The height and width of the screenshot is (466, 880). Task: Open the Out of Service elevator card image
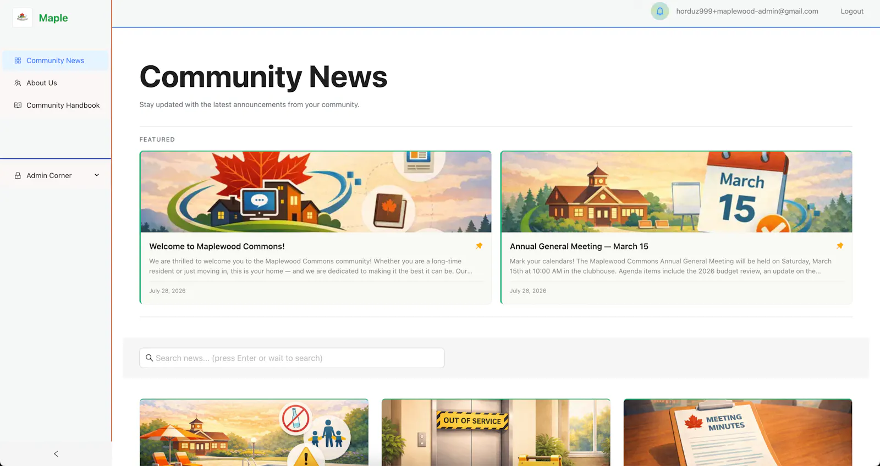click(496, 433)
